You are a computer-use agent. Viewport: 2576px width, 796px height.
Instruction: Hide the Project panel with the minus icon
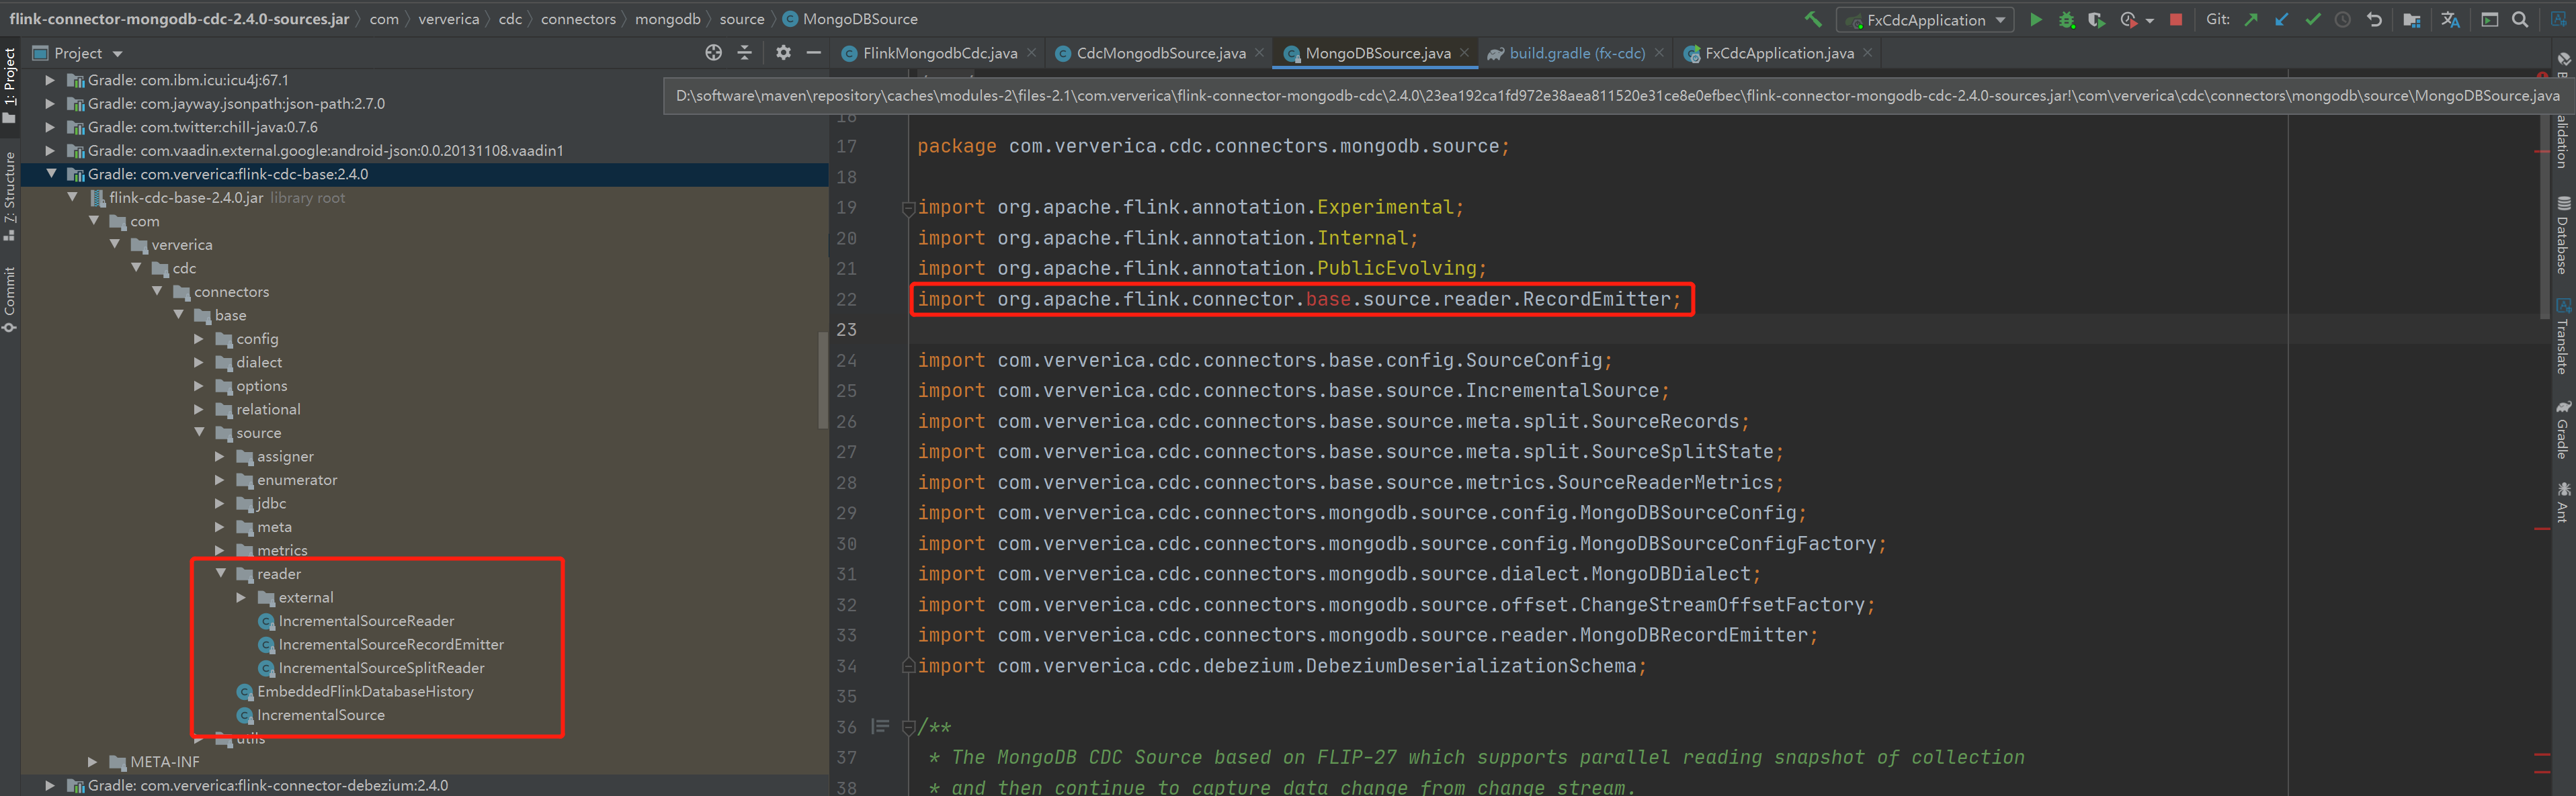[814, 53]
